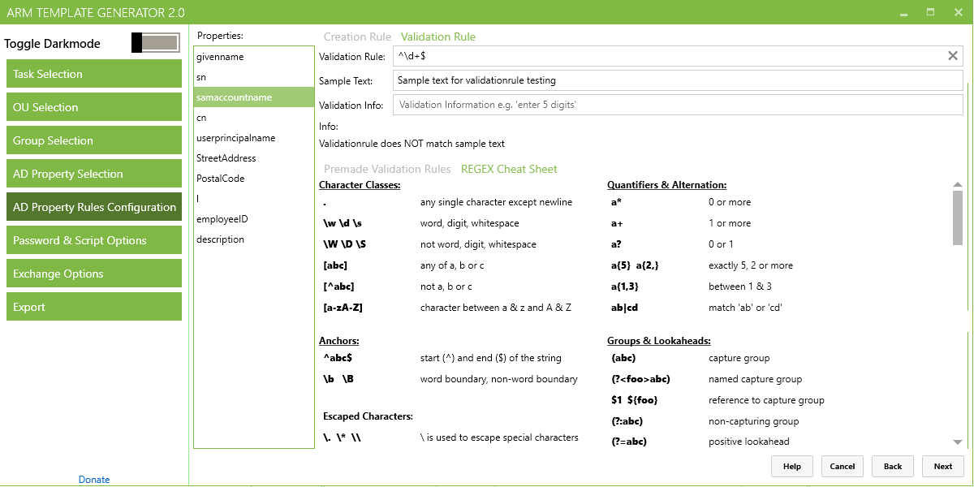Click the 'a{1,3}' quantifier entry

[x=624, y=287]
